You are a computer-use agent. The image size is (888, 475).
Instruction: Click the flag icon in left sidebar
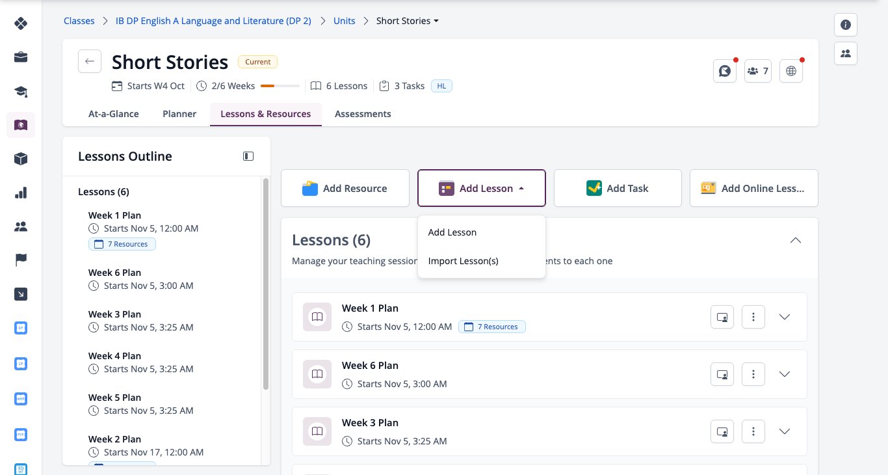21,260
